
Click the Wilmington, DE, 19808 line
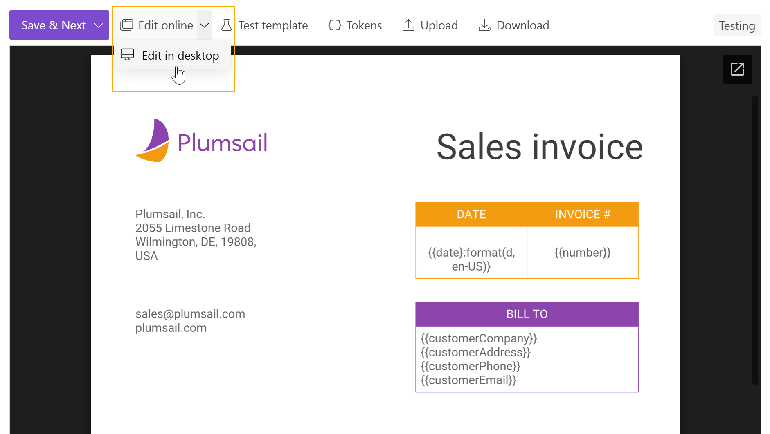pos(196,242)
